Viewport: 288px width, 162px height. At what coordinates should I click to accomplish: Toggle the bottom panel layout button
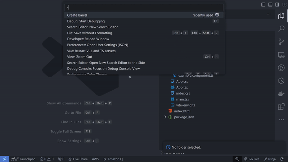pyautogui.click(x=270, y=5)
